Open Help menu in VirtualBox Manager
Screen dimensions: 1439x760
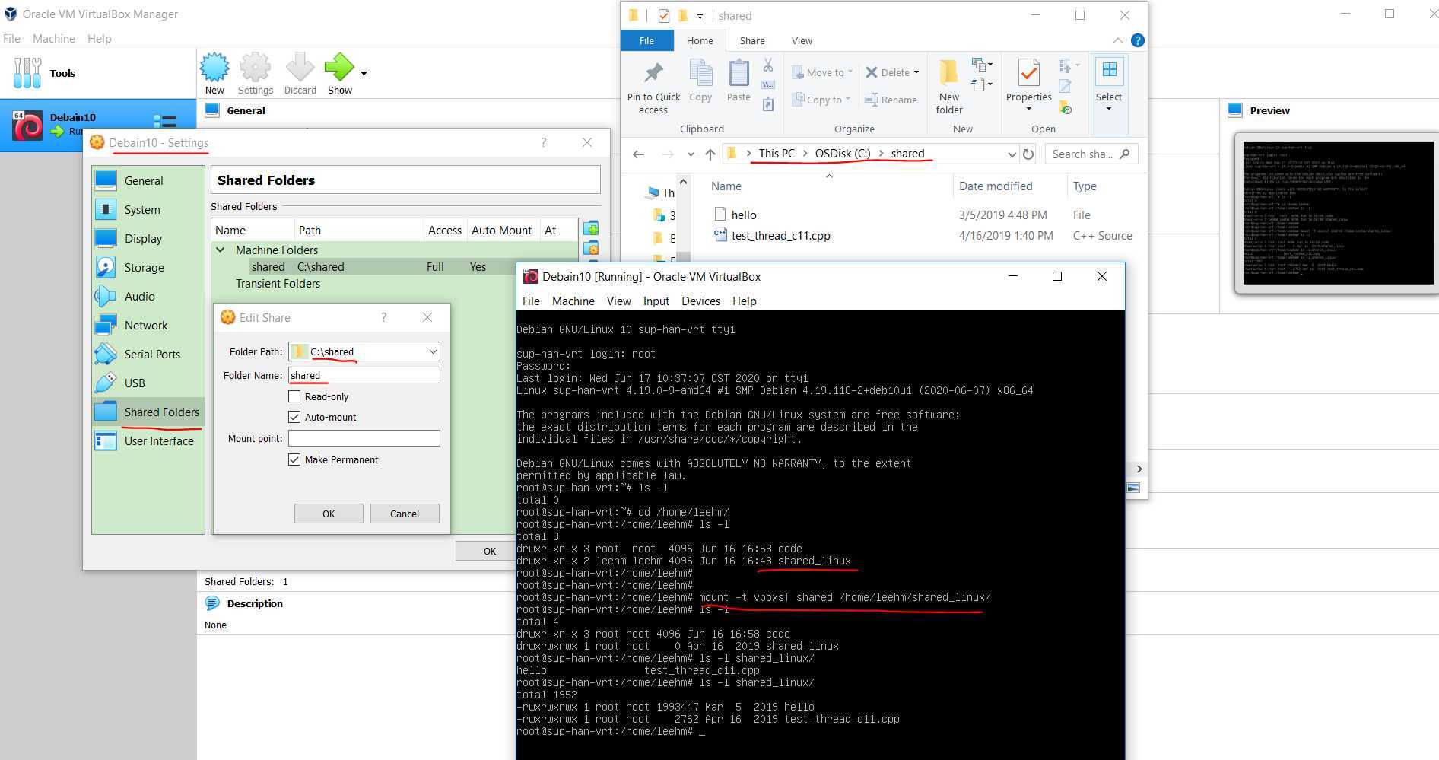[x=100, y=38]
